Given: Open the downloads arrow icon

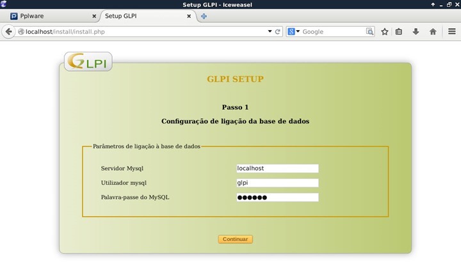Looking at the screenshot, I should [x=416, y=31].
